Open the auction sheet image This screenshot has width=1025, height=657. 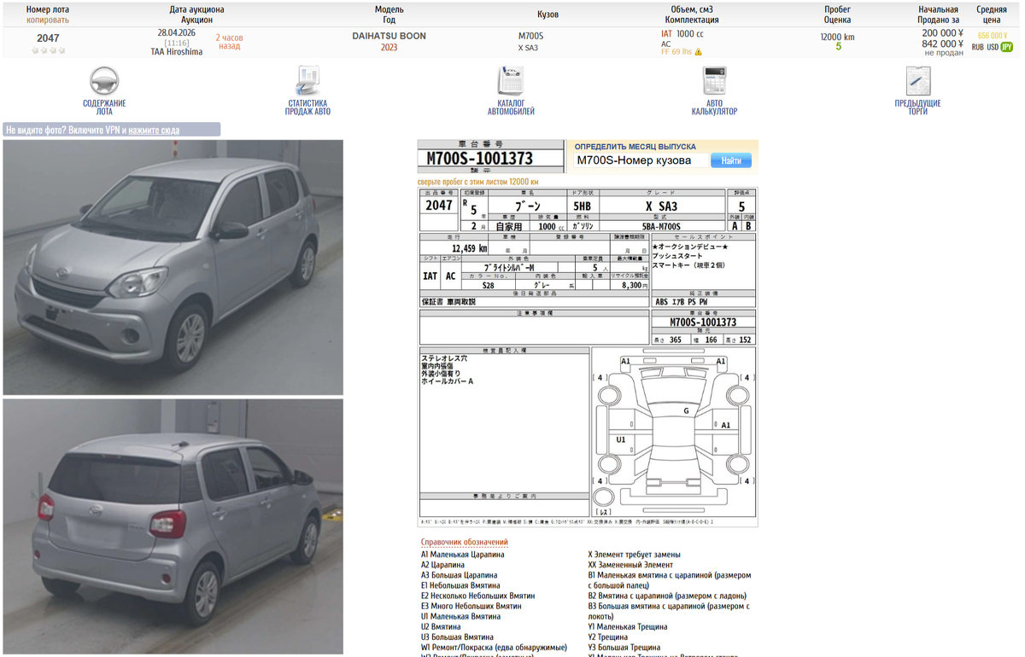coord(588,357)
